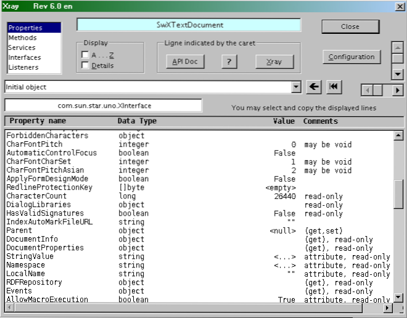
Task: Enable the A...Z sort checkbox
Action: pyautogui.click(x=85, y=55)
